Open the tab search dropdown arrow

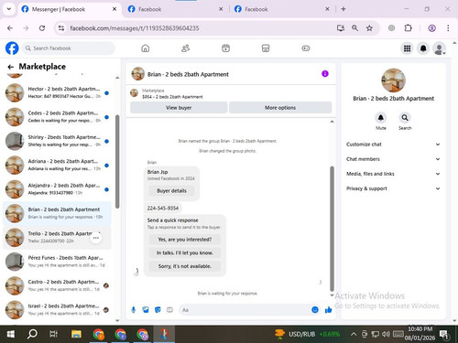click(9, 9)
